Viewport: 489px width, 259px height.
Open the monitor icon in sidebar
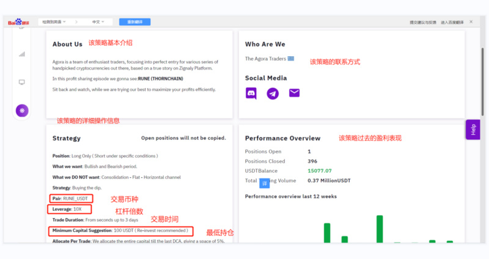[22, 82]
